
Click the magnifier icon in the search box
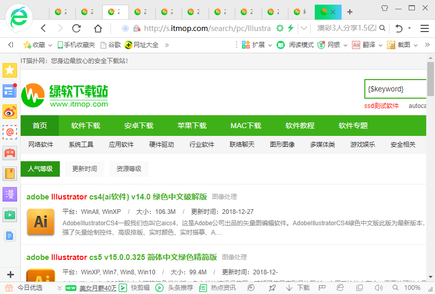(x=382, y=28)
